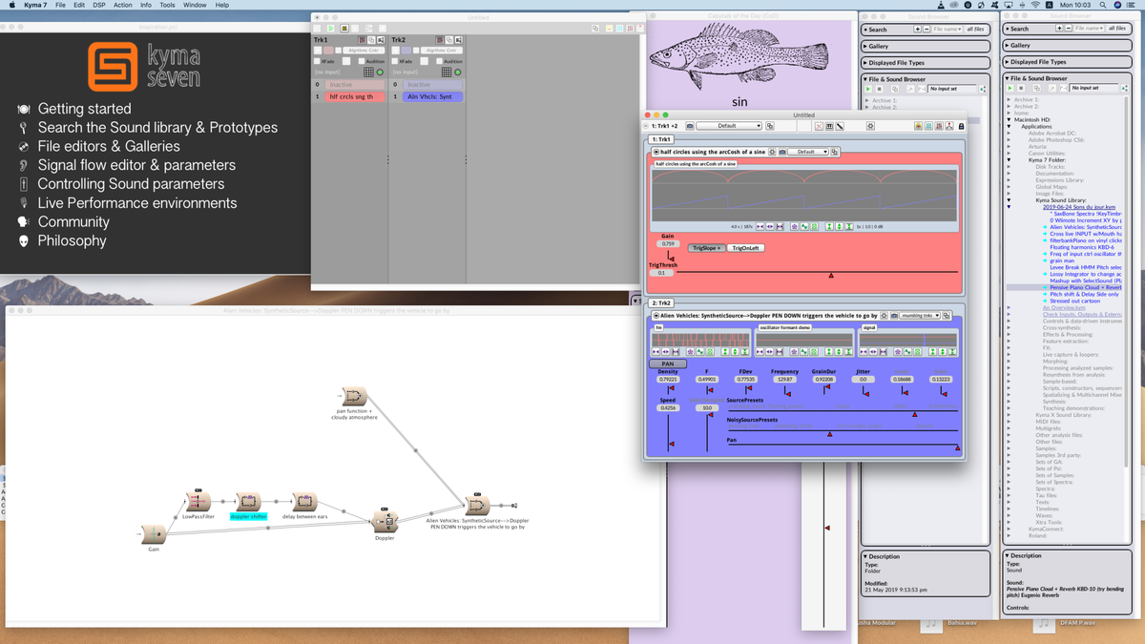Select the doppler shifter node
This screenshot has width=1145, height=644.
(x=248, y=502)
